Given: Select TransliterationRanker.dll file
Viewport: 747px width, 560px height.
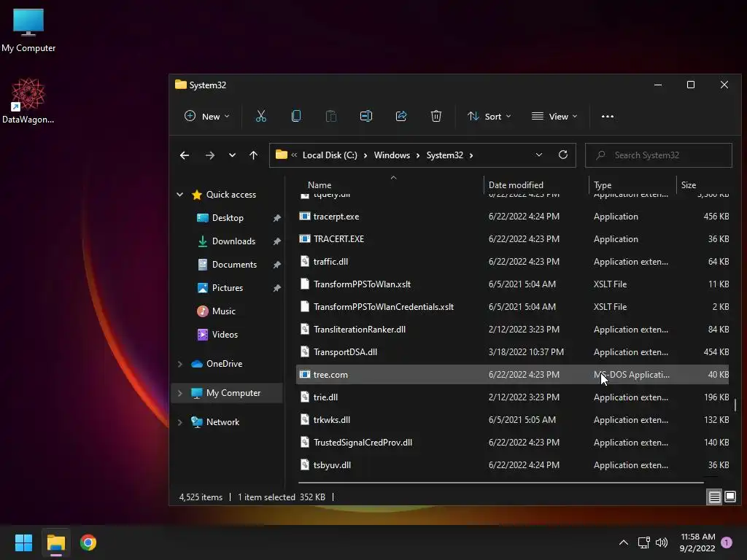Looking at the screenshot, I should [x=513, y=329].
